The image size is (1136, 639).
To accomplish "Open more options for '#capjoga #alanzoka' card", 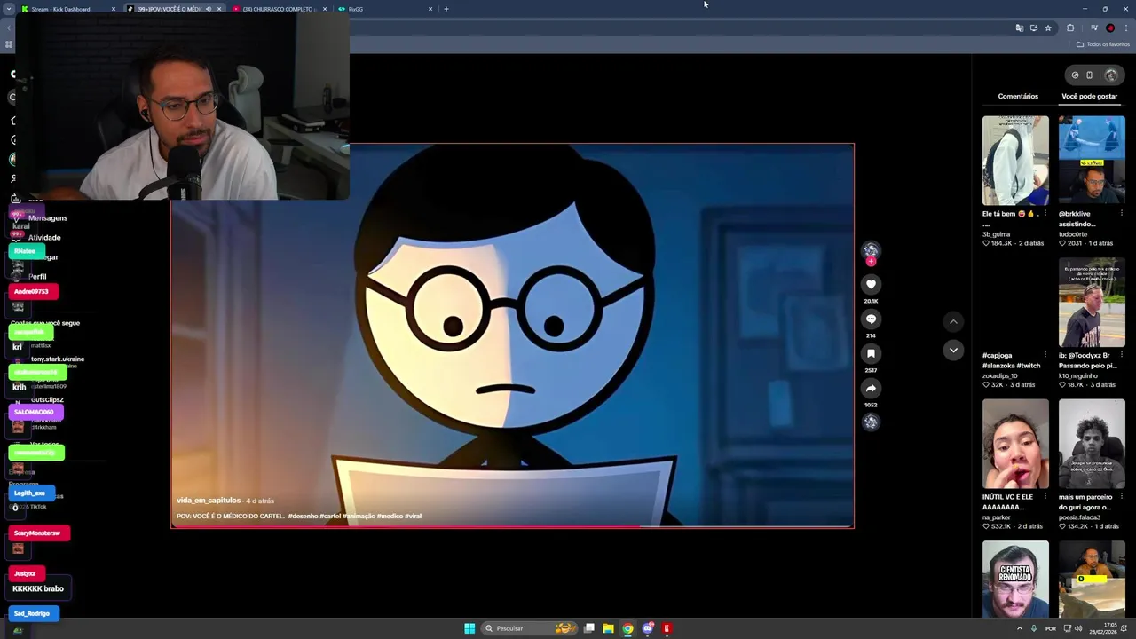I will (x=1045, y=355).
